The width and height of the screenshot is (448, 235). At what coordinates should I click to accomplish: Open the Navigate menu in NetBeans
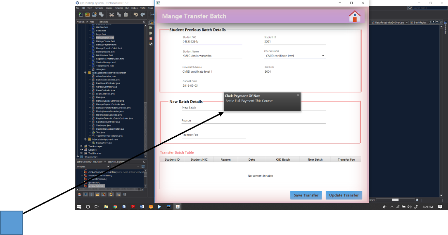(x=99, y=8)
